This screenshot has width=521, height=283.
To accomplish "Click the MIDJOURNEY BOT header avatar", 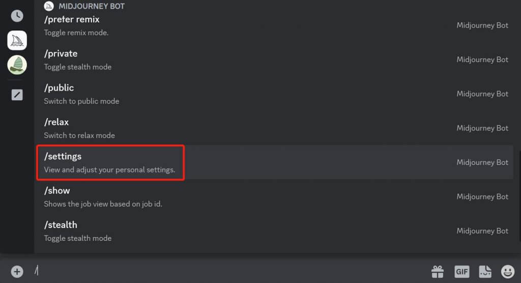I will [49, 6].
